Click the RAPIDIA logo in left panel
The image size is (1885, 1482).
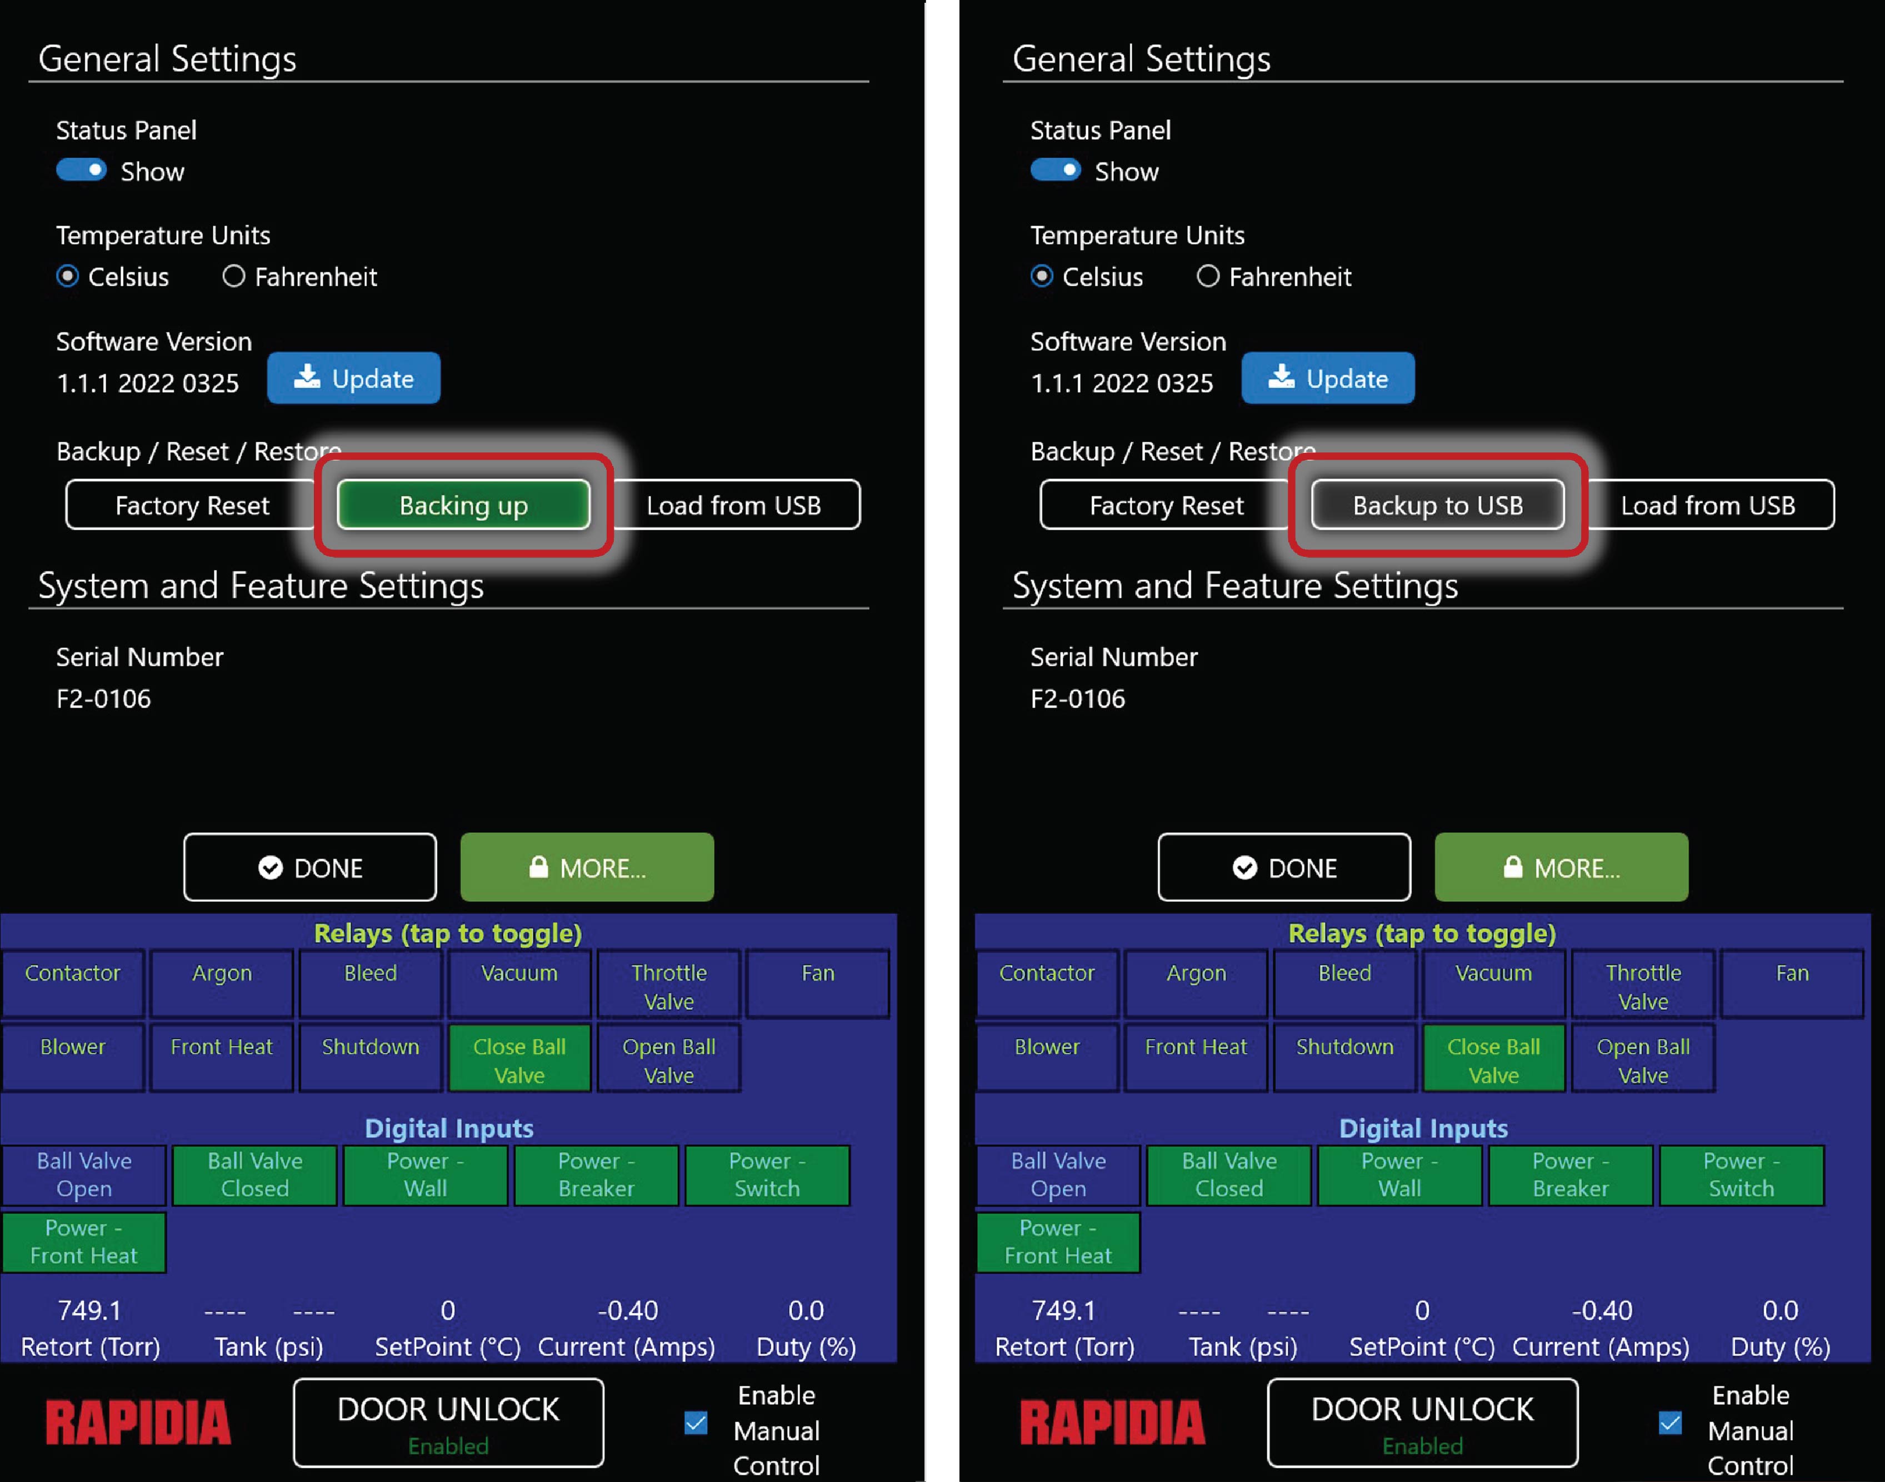coord(139,1423)
